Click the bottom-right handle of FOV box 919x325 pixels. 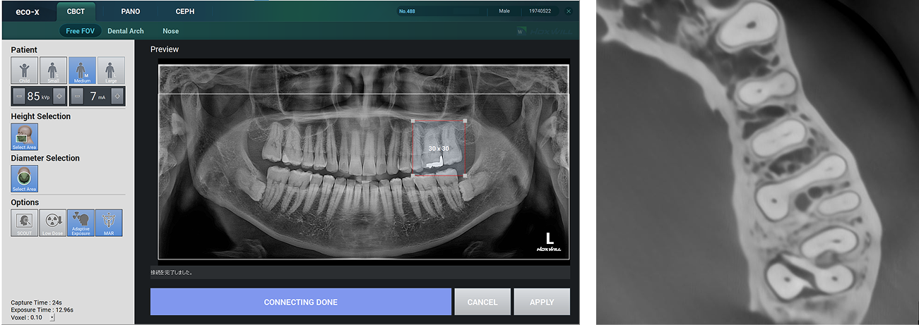[x=465, y=176]
